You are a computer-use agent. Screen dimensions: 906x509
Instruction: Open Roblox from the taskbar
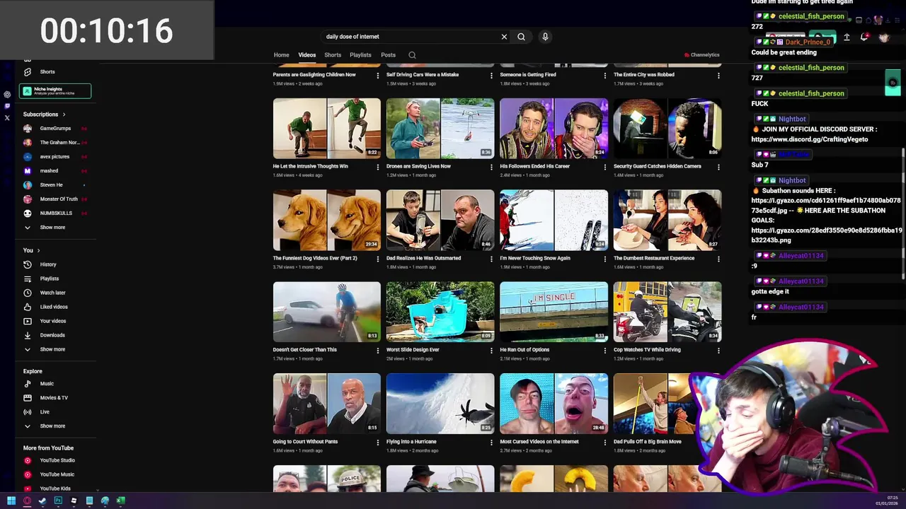[74, 501]
